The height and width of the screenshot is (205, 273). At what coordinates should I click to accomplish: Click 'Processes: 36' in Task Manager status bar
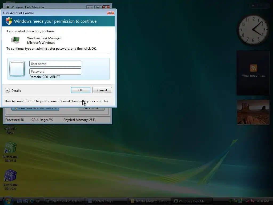[14, 120]
